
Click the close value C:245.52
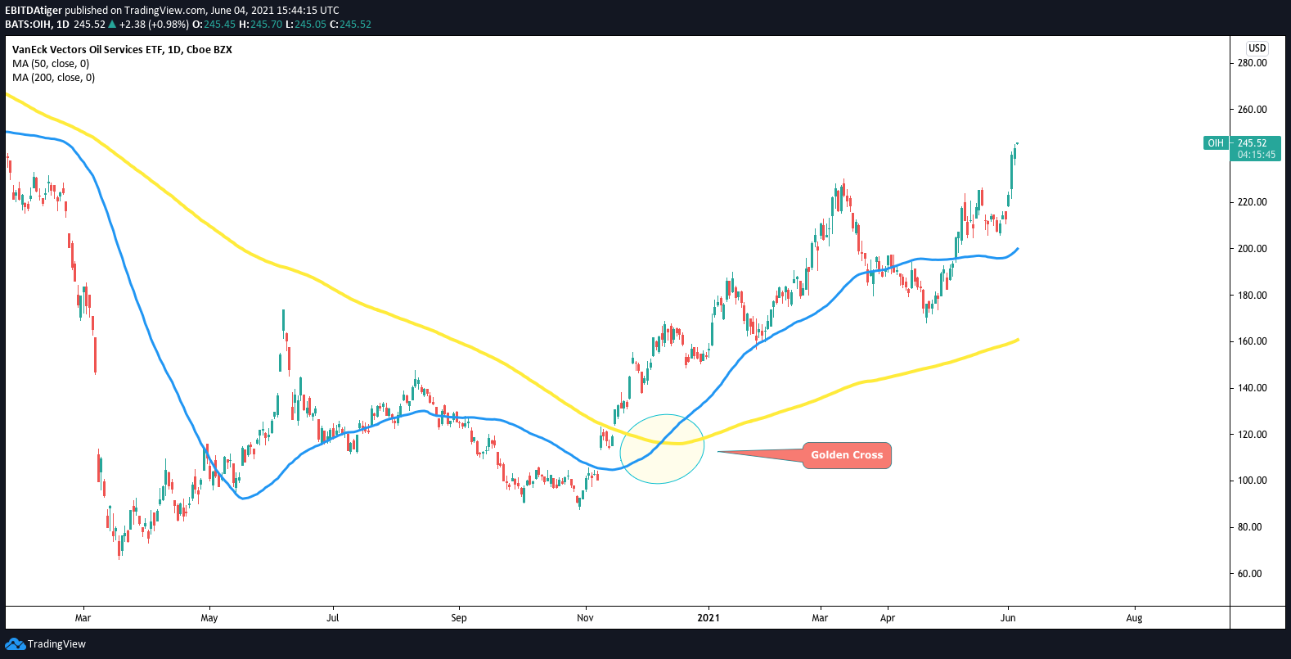[350, 25]
